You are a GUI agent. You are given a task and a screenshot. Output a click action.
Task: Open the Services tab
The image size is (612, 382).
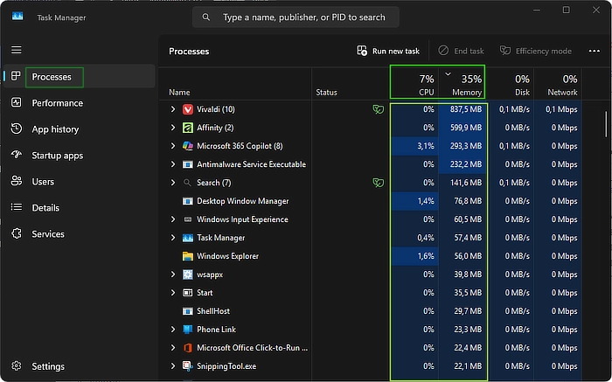pyautogui.click(x=80, y=233)
